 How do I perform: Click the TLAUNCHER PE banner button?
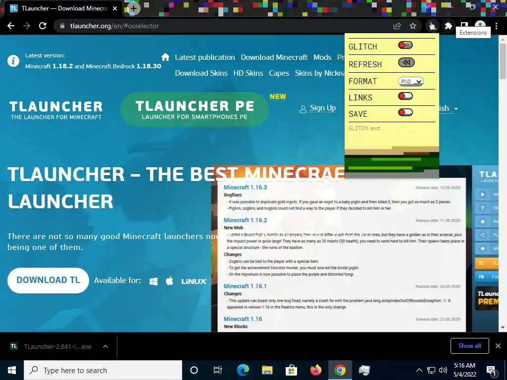point(194,109)
